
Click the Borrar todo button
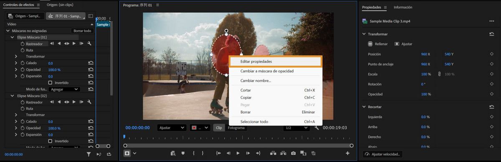[82, 31]
